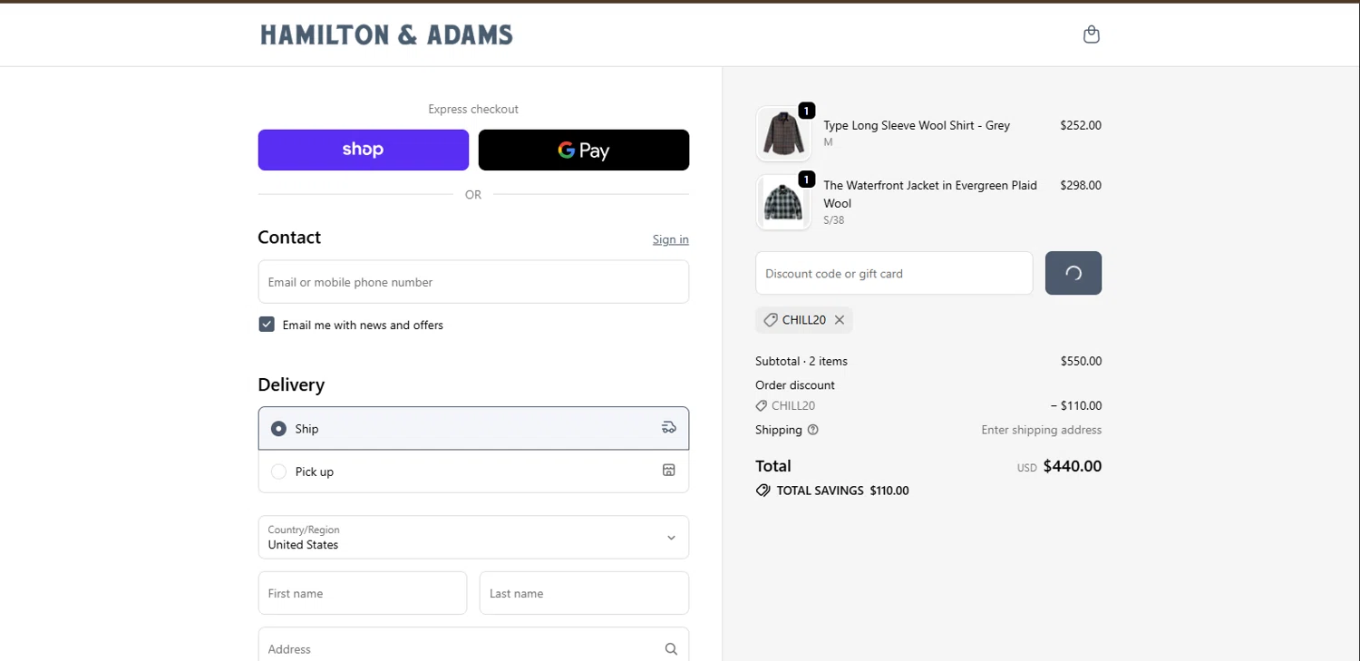Uncheck Email me with news and offers
This screenshot has width=1360, height=661.
267,325
